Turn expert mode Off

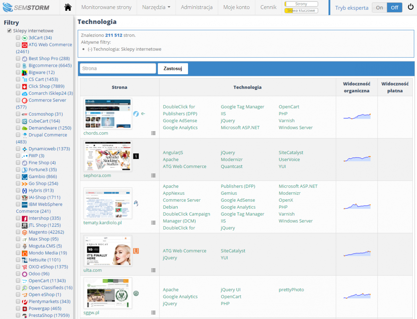pos(395,8)
